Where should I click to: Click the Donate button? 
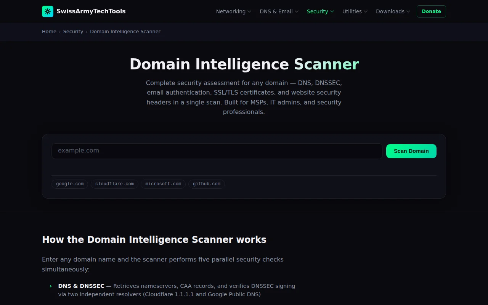point(431,11)
